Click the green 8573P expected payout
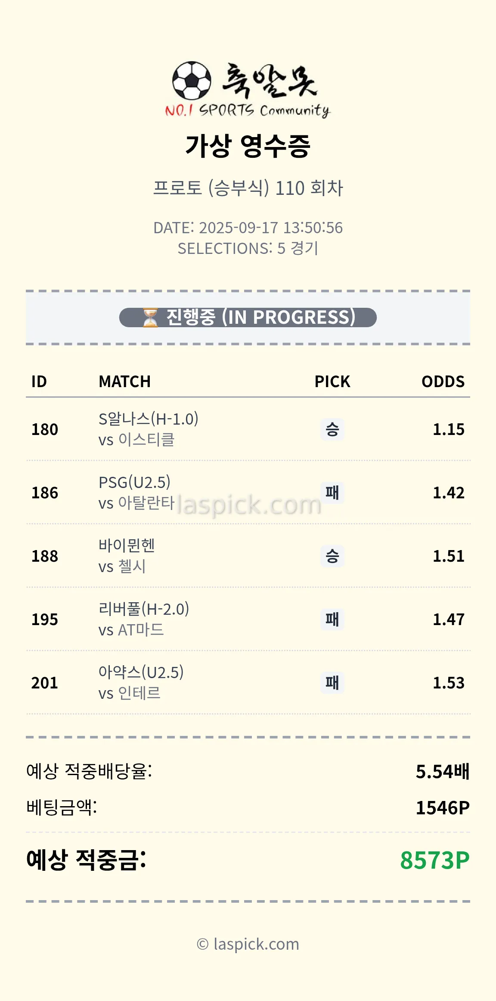The width and height of the screenshot is (496, 1001). (x=434, y=860)
